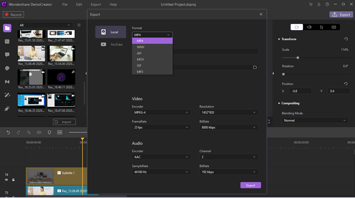Click the undo arrow in timeline toolbar
The width and height of the screenshot is (355, 198).
point(8,133)
